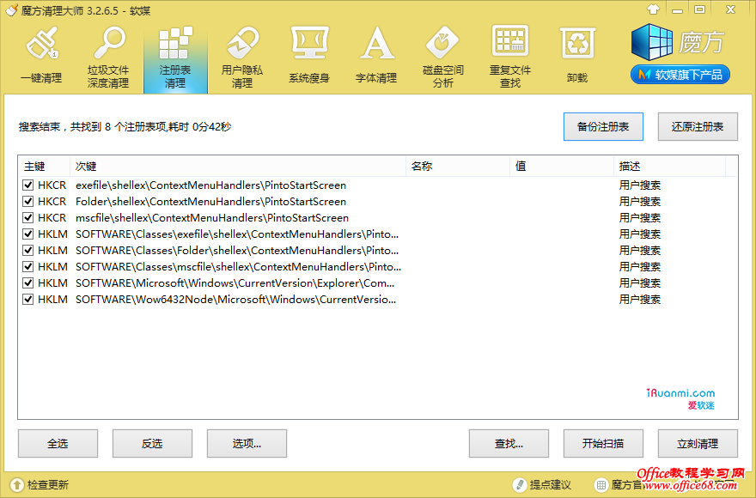Uncheck the exefile\shellex HKCR row checkbox

click(28, 185)
